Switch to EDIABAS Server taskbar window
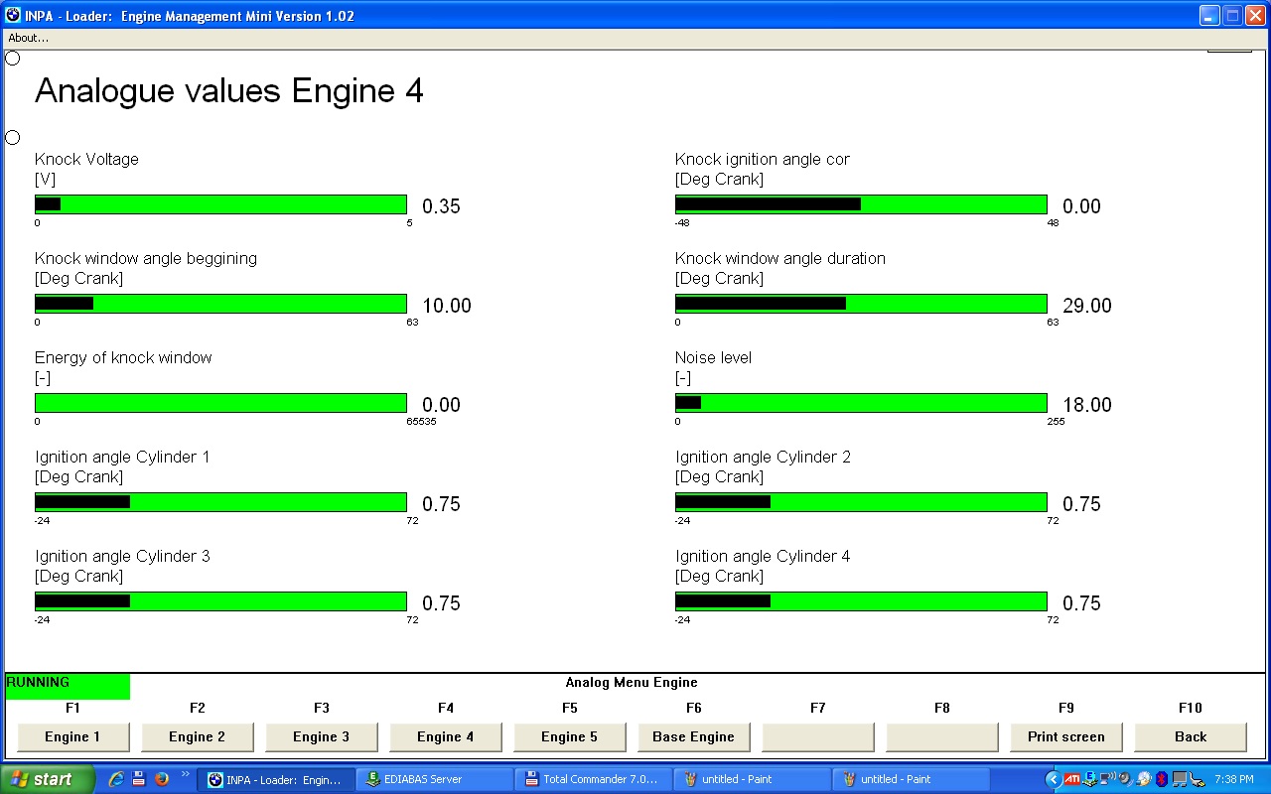 click(x=433, y=779)
